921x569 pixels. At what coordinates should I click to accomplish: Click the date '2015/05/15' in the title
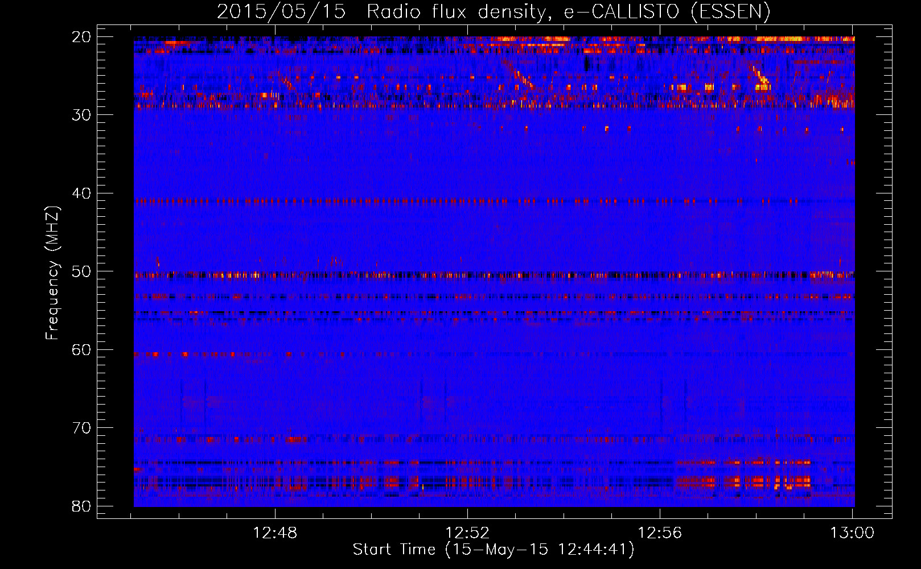pos(281,12)
